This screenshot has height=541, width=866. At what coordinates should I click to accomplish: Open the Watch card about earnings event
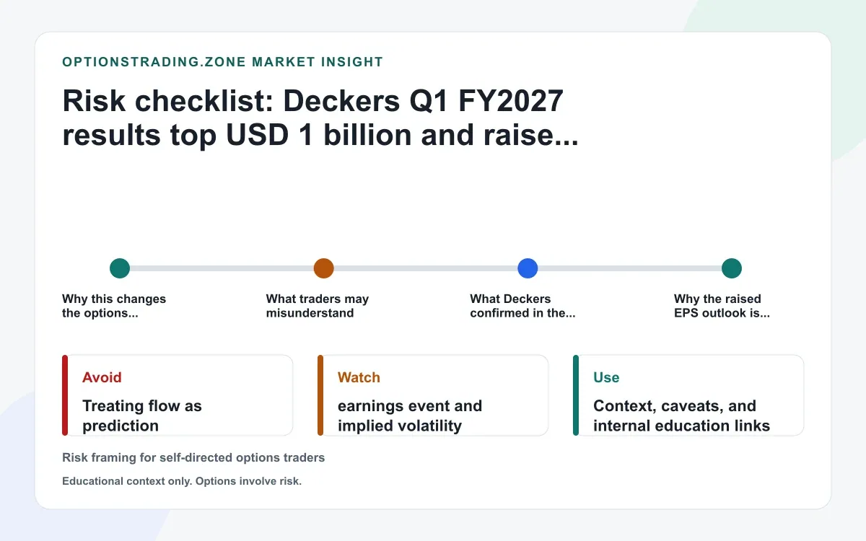[433, 395]
